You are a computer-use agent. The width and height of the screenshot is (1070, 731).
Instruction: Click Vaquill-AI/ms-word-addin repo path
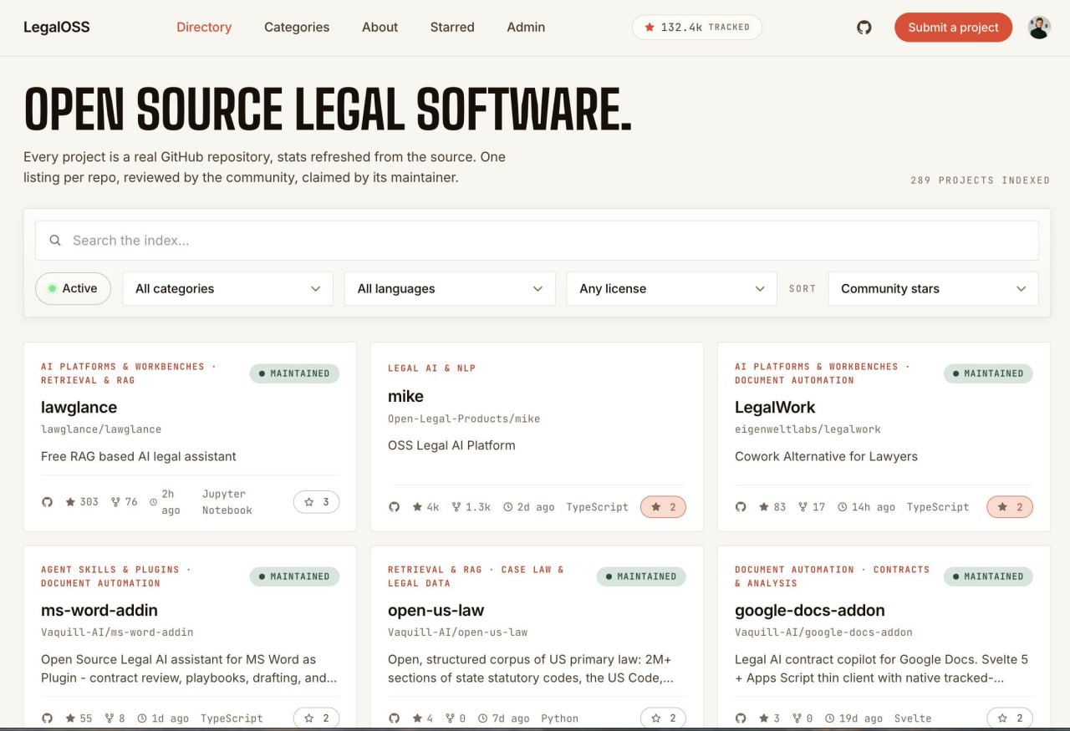coord(117,632)
